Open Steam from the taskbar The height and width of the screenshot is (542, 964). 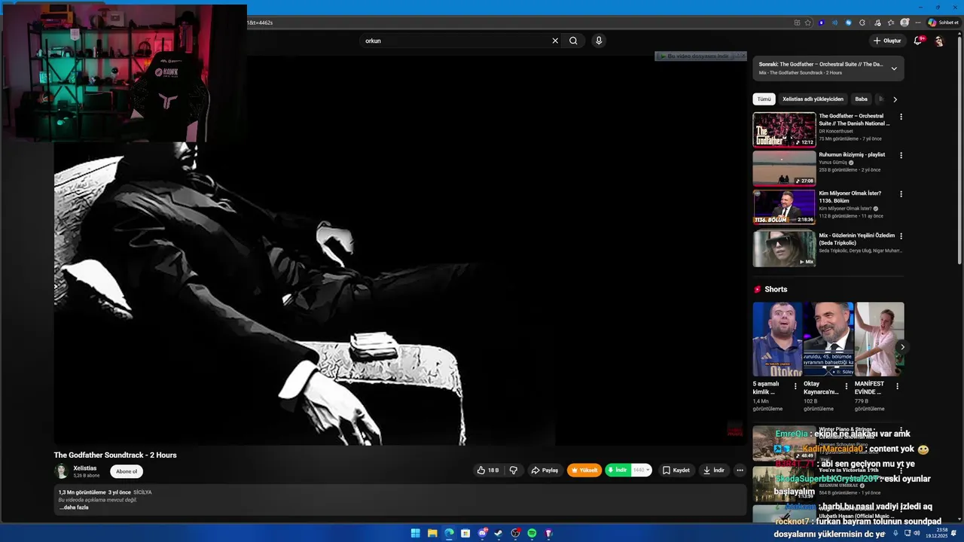[499, 534]
